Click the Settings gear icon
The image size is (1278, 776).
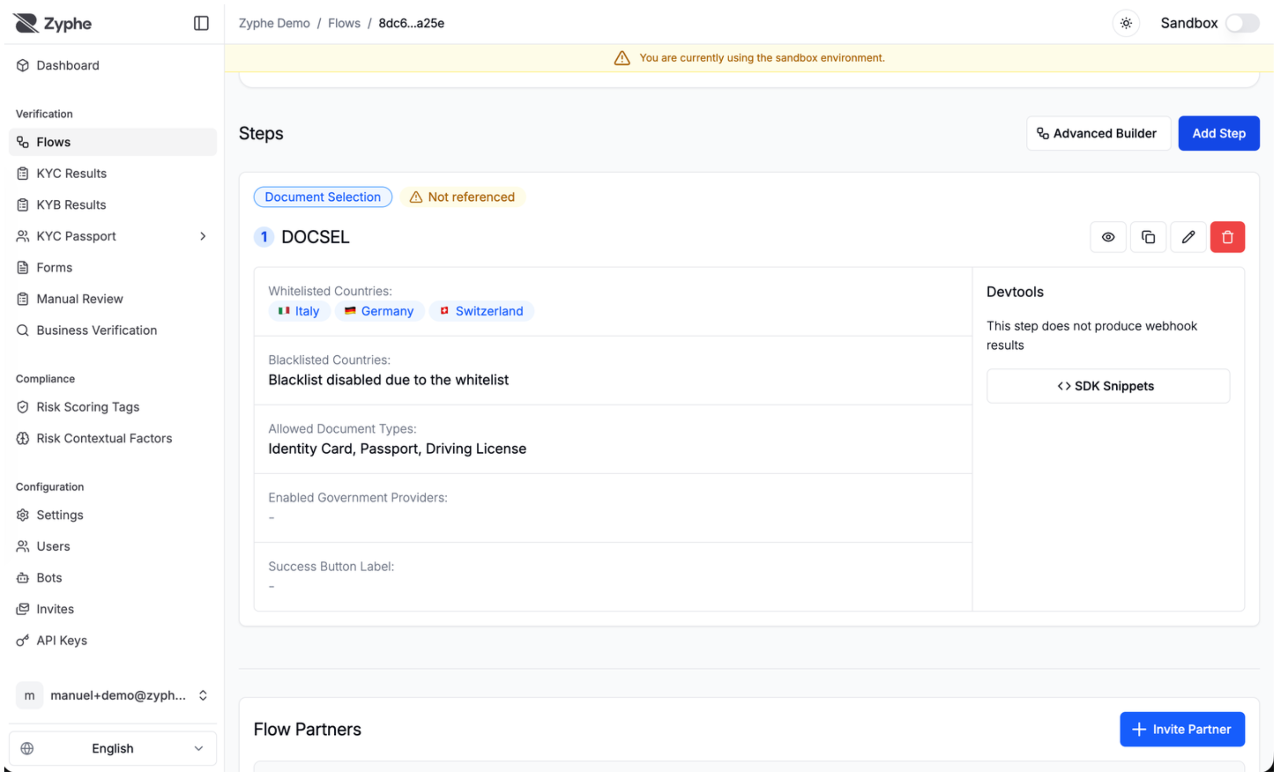[x=23, y=515]
